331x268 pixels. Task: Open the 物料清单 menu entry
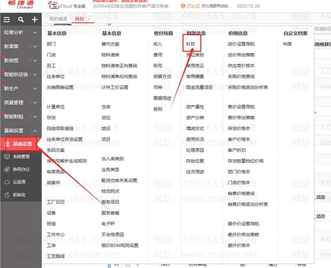(111, 55)
